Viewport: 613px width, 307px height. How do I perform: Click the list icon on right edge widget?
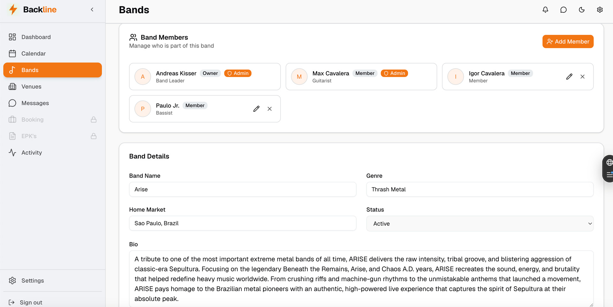(x=609, y=175)
